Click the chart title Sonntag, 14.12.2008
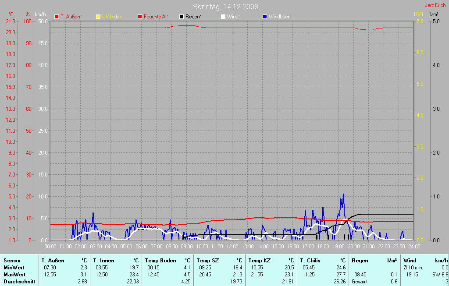This screenshot has height=286, width=449. click(225, 7)
